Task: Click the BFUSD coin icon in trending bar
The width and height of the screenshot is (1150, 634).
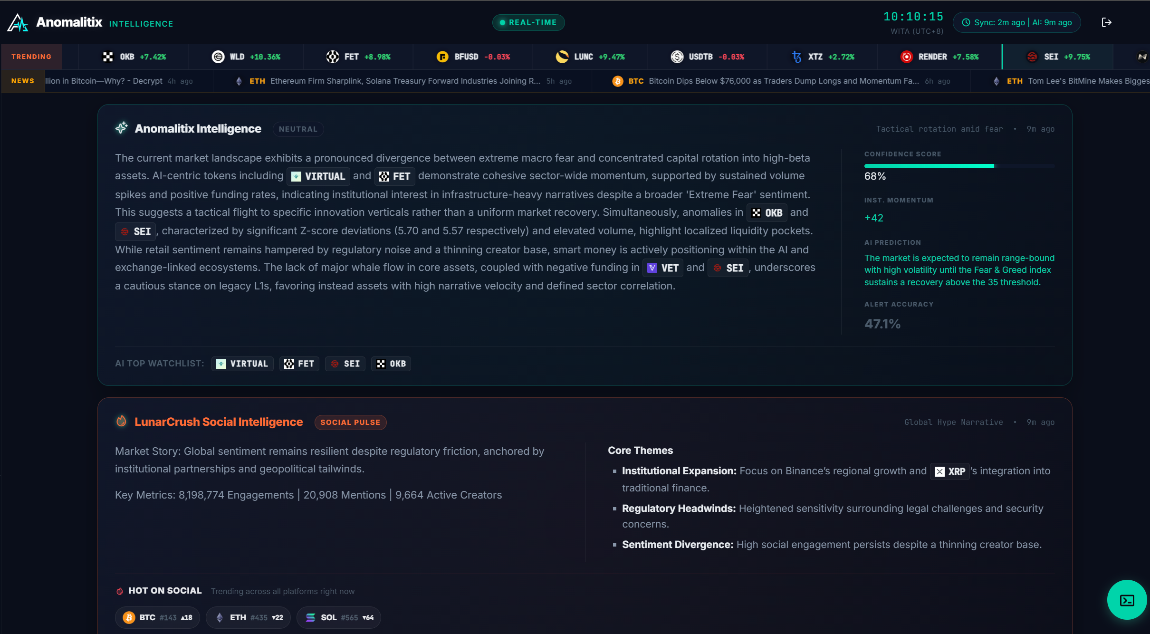Action: point(442,57)
